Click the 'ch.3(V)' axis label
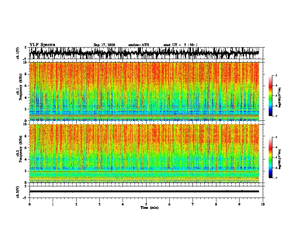The image size is (296, 229). click(18, 192)
